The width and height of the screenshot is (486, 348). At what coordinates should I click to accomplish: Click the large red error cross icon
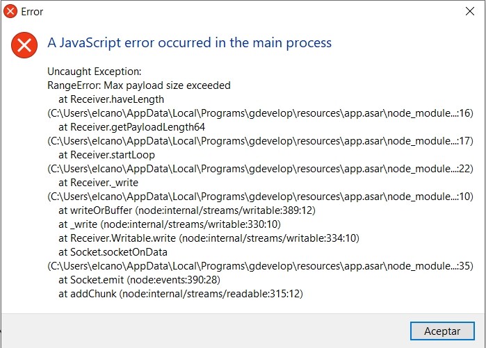(x=24, y=45)
